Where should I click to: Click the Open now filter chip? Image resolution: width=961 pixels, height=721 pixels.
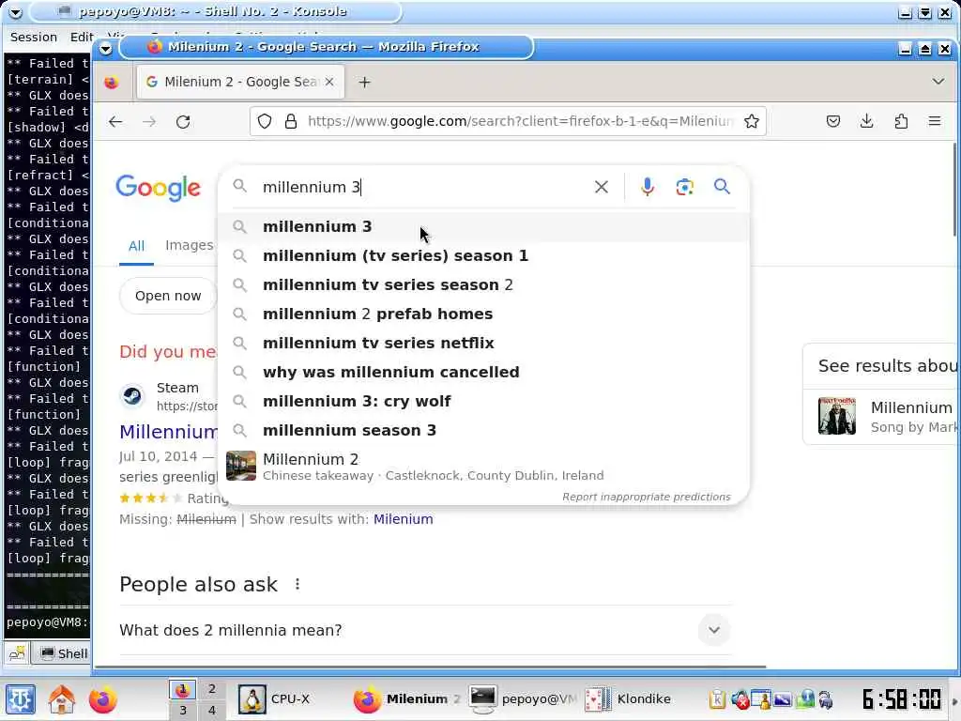(x=168, y=296)
